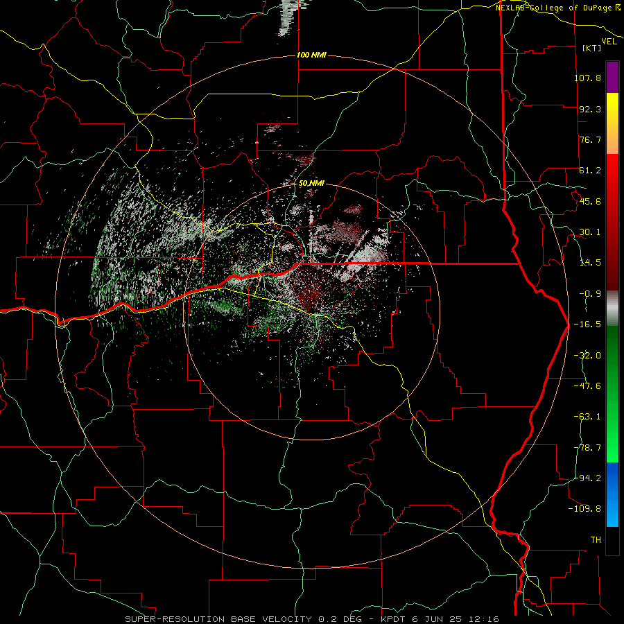Viewport: 624px width, 624px height.
Task: Click the 50 NMI range ring label
Action: tap(311, 184)
